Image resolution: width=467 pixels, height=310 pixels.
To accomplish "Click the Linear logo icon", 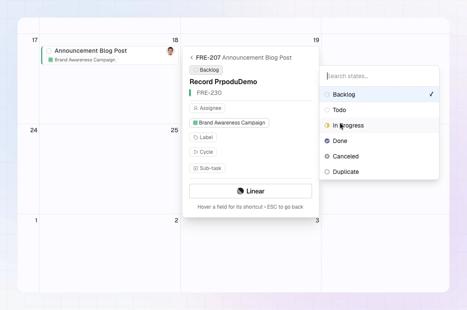I will pos(240,191).
